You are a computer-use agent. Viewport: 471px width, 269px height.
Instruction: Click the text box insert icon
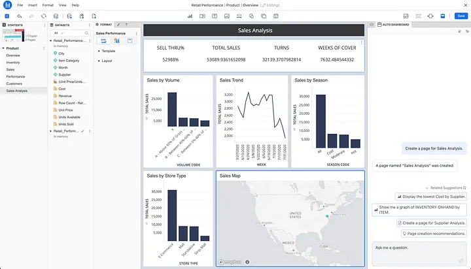215,15
